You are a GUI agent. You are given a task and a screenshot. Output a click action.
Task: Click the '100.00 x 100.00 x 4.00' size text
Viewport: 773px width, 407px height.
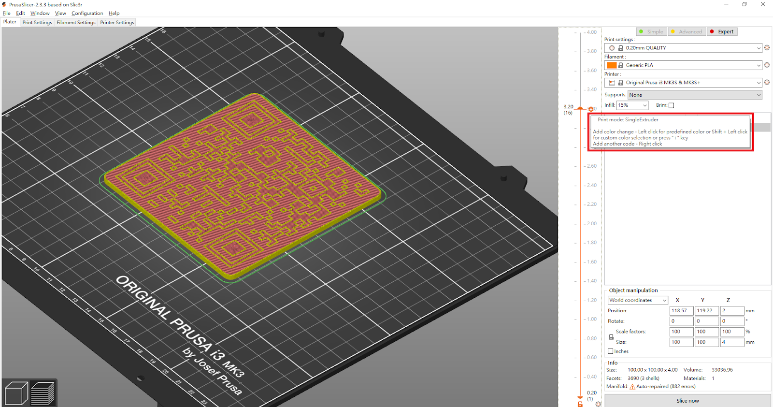point(653,370)
